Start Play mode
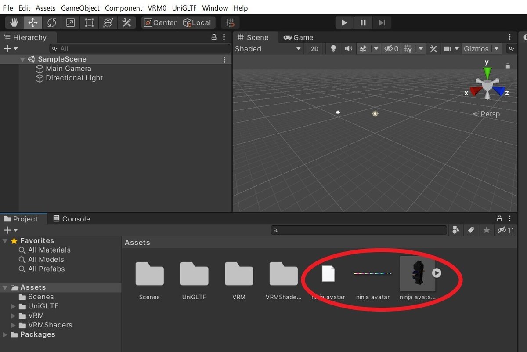 tap(344, 23)
